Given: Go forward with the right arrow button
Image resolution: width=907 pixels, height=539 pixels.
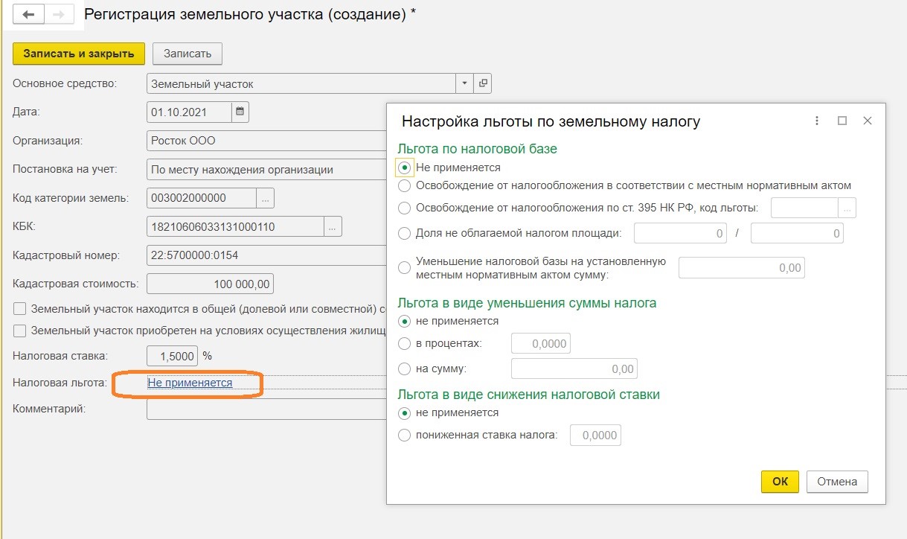Looking at the screenshot, I should click(x=60, y=14).
